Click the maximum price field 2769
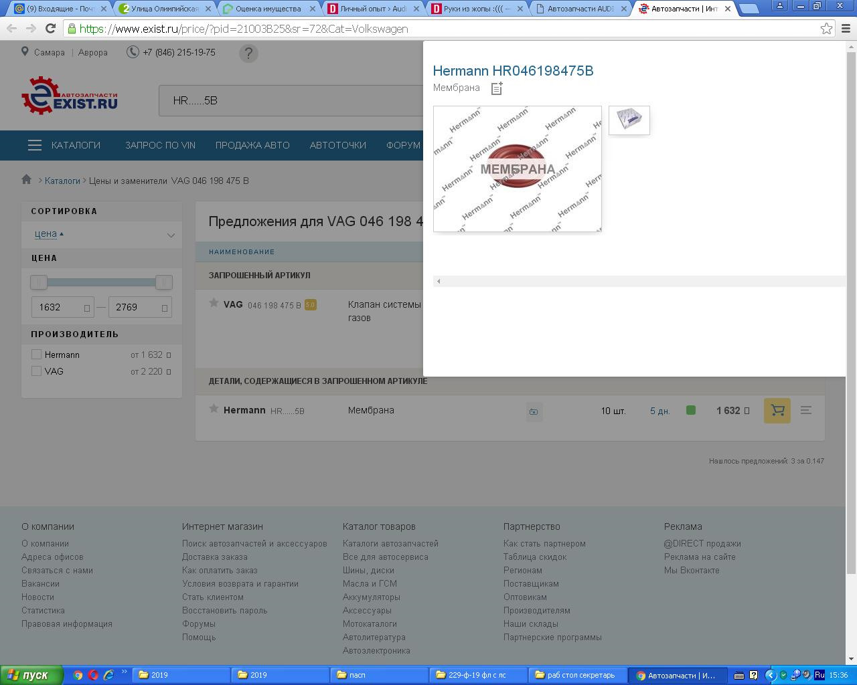The height and width of the screenshot is (685, 857). point(140,307)
